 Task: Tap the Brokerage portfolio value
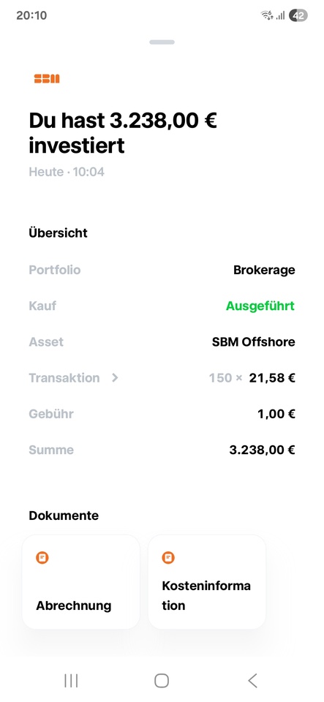[x=264, y=271]
